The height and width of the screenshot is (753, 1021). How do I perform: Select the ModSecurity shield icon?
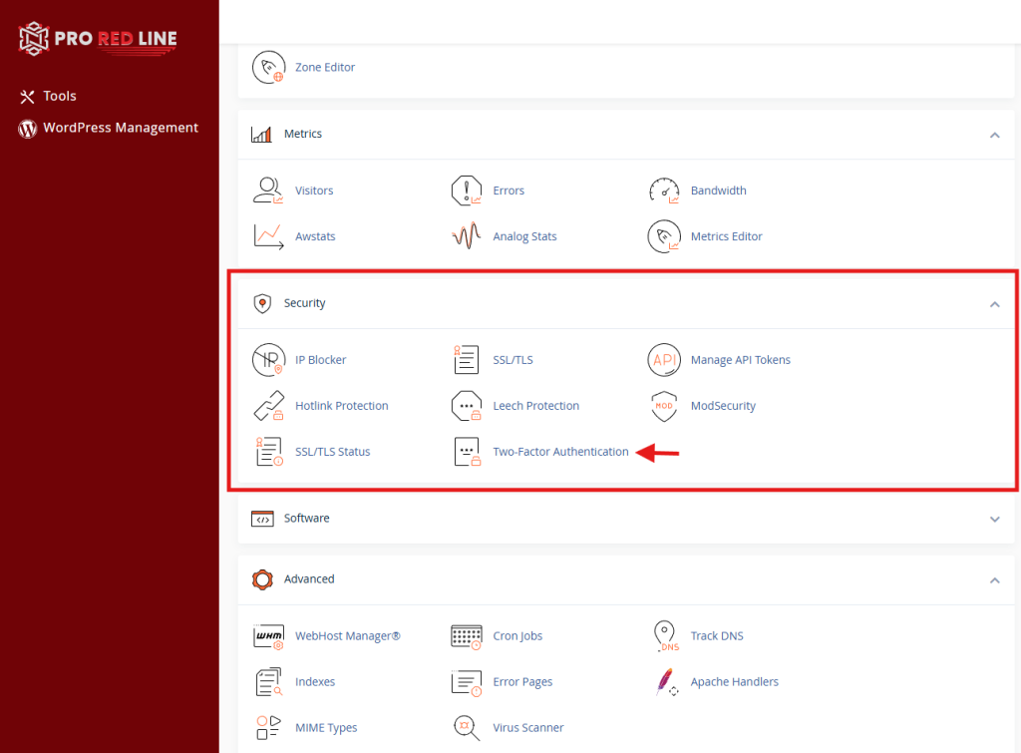click(664, 406)
